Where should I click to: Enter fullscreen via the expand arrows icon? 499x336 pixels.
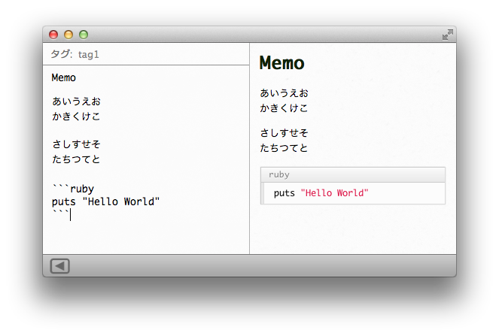pos(448,35)
